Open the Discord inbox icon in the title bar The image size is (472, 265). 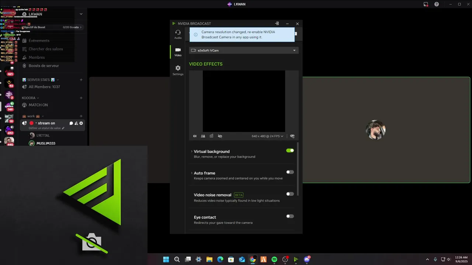(426, 4)
